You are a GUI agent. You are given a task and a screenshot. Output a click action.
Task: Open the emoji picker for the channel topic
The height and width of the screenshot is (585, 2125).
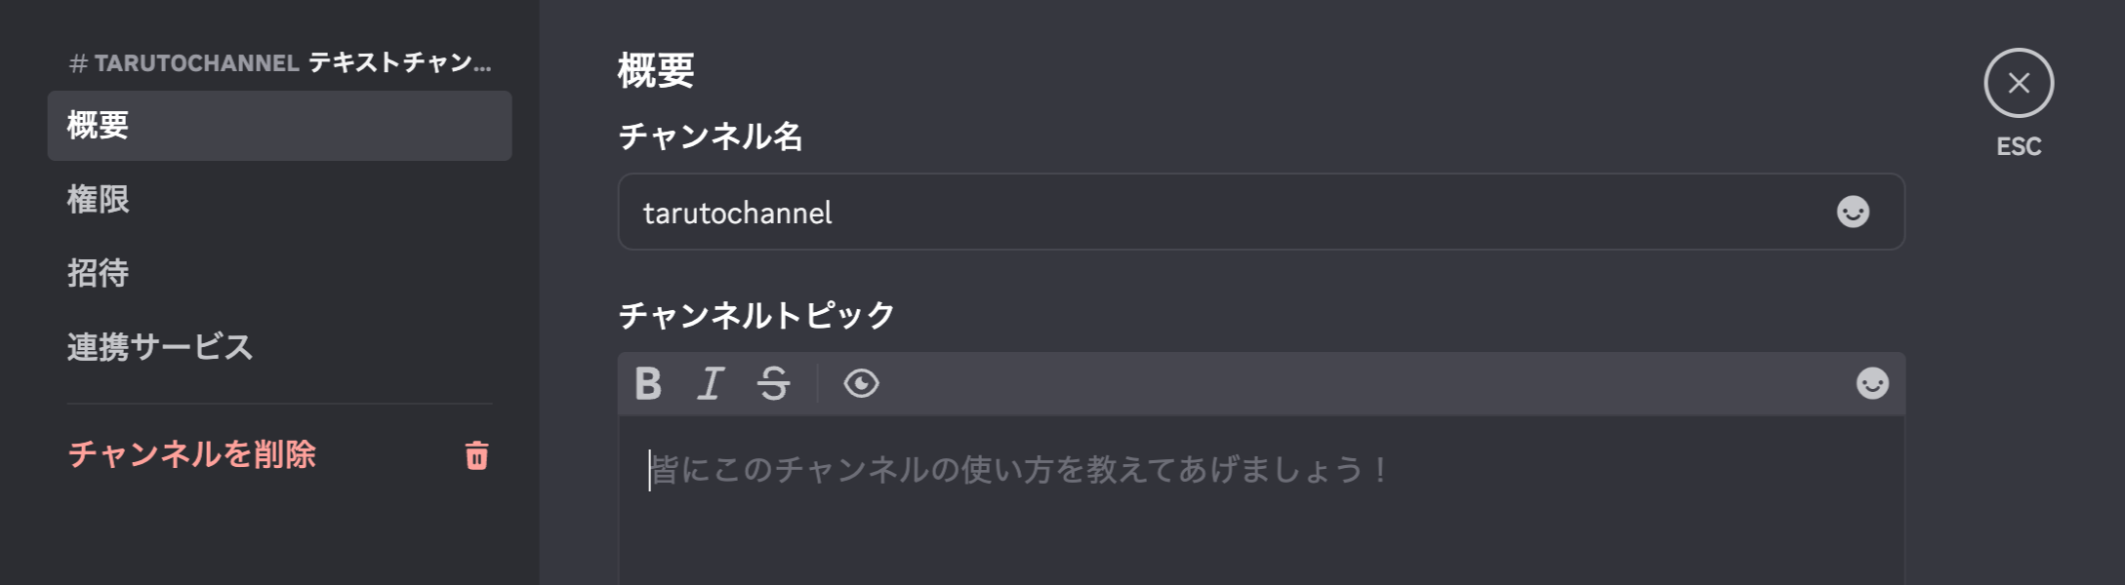pyautogui.click(x=1870, y=383)
